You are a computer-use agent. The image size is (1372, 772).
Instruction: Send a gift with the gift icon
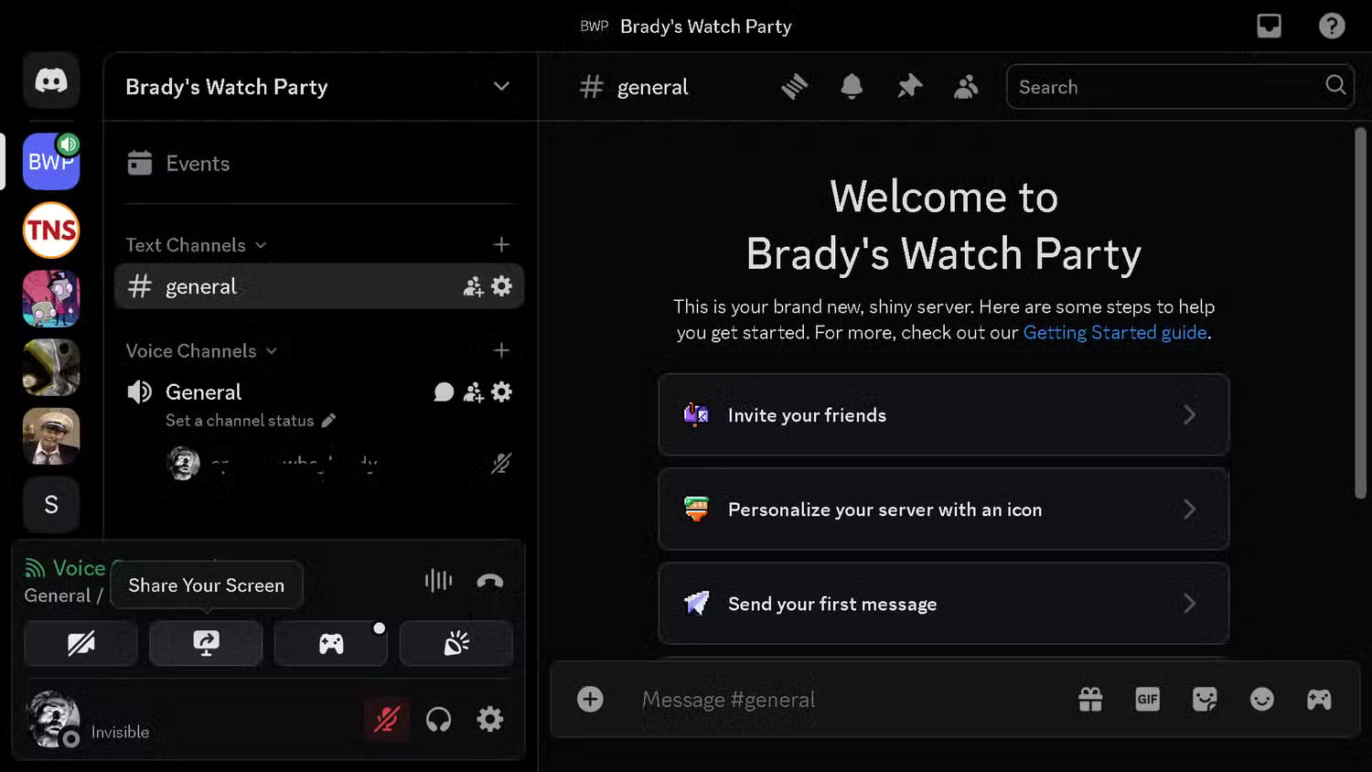click(1090, 700)
